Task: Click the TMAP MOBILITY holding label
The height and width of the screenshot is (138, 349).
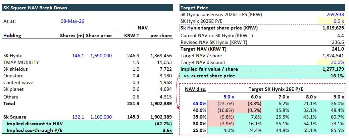Action: [x=21, y=62]
